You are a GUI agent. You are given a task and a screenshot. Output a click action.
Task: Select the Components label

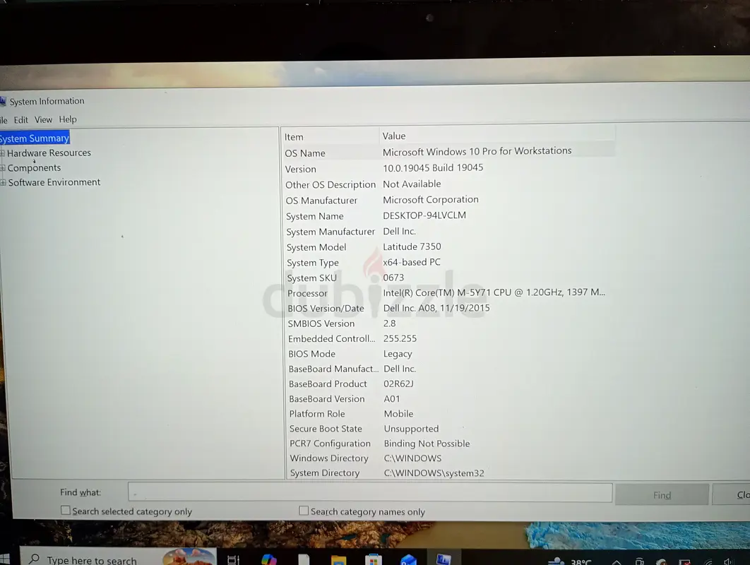tap(34, 168)
